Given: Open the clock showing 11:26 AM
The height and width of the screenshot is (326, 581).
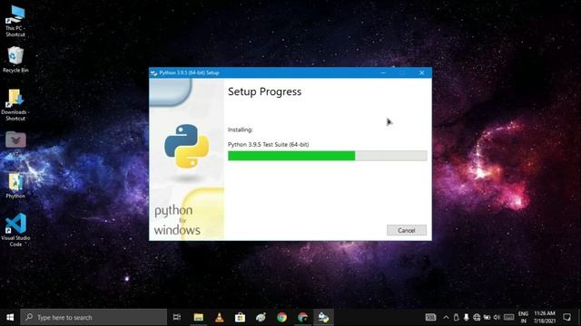Looking at the screenshot, I should (545, 318).
